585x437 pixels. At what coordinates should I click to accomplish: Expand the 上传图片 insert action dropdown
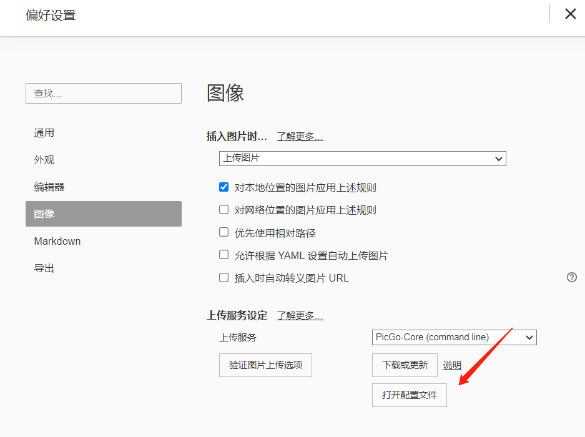click(362, 159)
